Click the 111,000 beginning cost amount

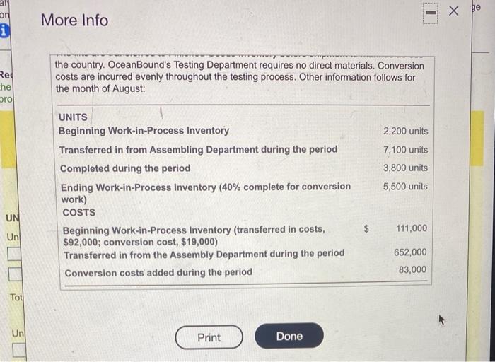(412, 228)
